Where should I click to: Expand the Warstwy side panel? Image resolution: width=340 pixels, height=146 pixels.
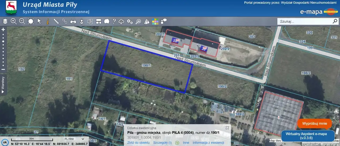coord(3,85)
